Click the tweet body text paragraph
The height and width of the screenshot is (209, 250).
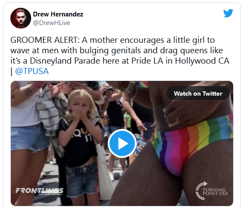coord(120,55)
